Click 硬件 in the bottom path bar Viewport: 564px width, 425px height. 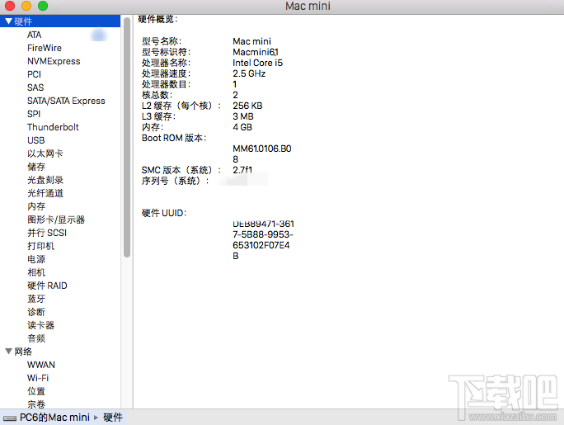tap(113, 418)
